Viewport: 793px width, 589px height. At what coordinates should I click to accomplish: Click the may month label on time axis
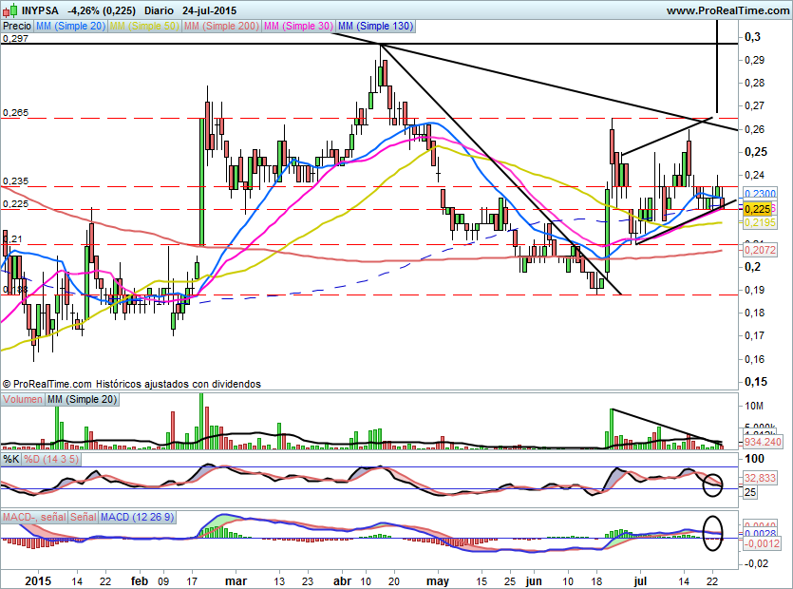438,580
